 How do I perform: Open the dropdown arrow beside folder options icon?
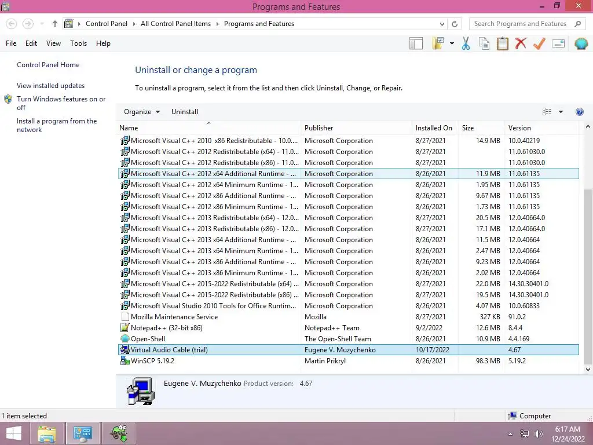coord(452,43)
